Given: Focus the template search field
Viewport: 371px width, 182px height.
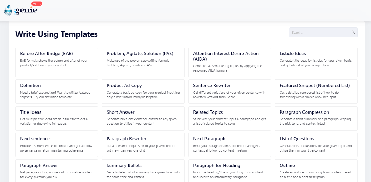Looking at the screenshot, I should [x=323, y=33].
